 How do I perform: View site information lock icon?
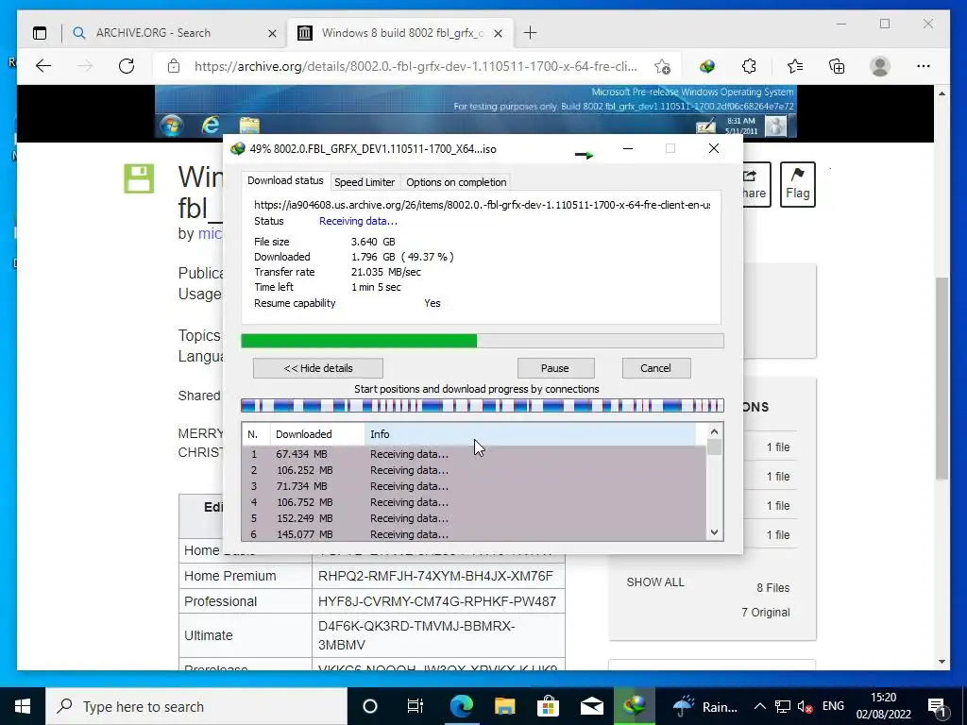point(174,66)
